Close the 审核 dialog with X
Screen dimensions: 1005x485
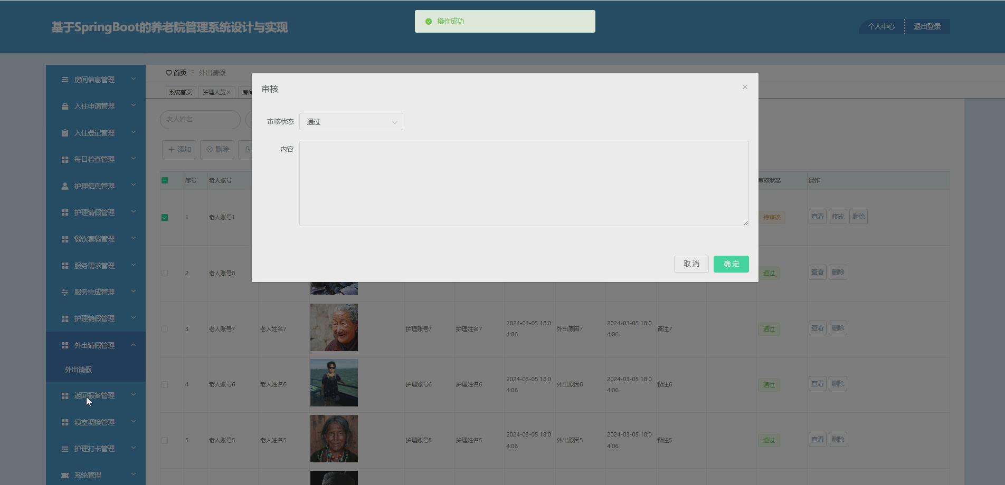[x=745, y=87]
